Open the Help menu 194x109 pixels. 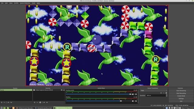pyautogui.click(x=38, y=3)
